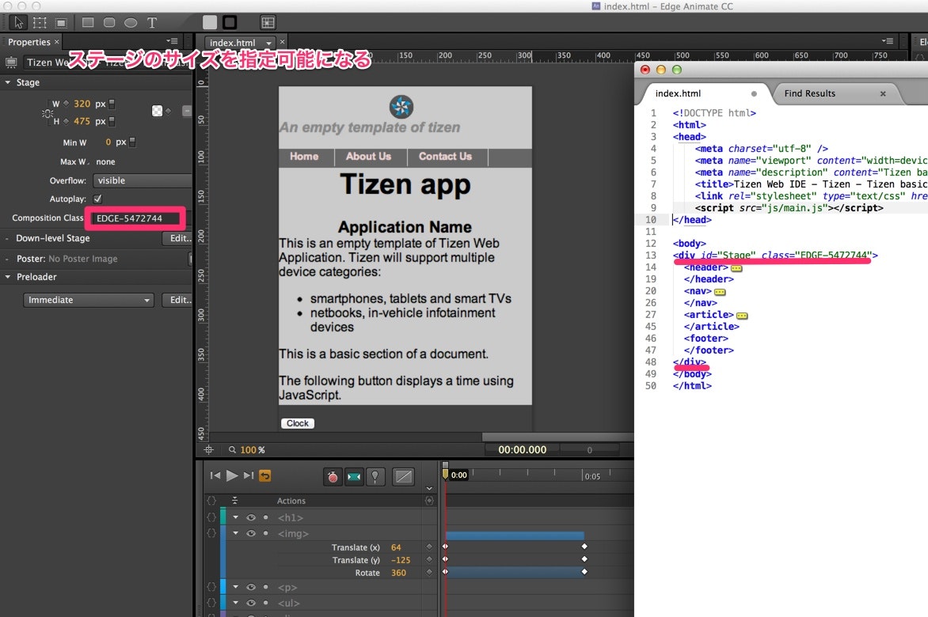The width and height of the screenshot is (928, 617).
Task: Toggle width unit px switch
Action: (x=112, y=104)
